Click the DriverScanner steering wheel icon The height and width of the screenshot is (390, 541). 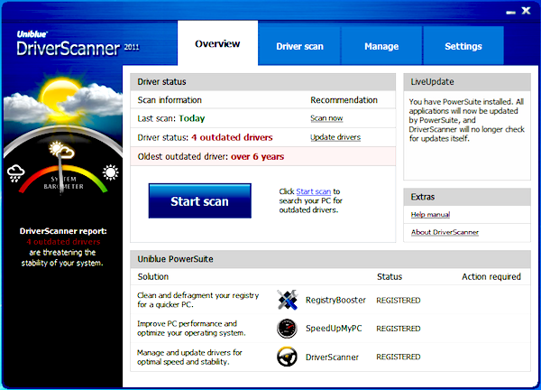287,357
